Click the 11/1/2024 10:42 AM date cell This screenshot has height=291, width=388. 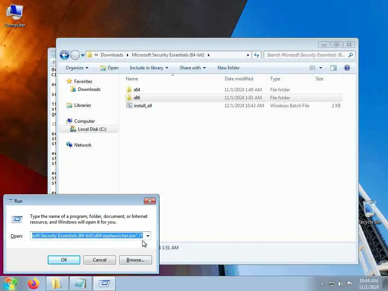pos(244,105)
